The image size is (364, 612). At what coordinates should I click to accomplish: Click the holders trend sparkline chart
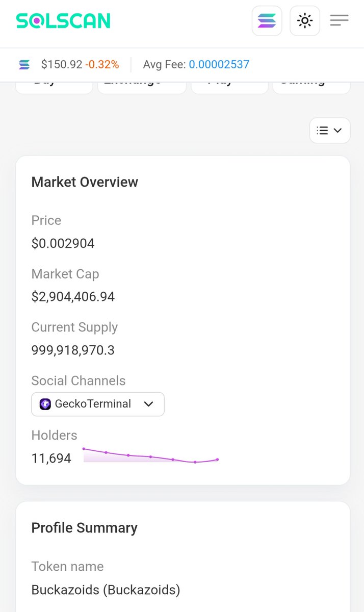point(151,455)
